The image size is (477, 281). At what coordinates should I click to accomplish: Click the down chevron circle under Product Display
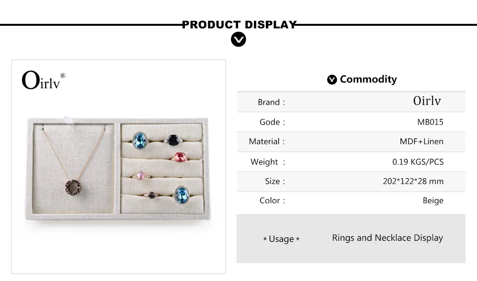[238, 39]
